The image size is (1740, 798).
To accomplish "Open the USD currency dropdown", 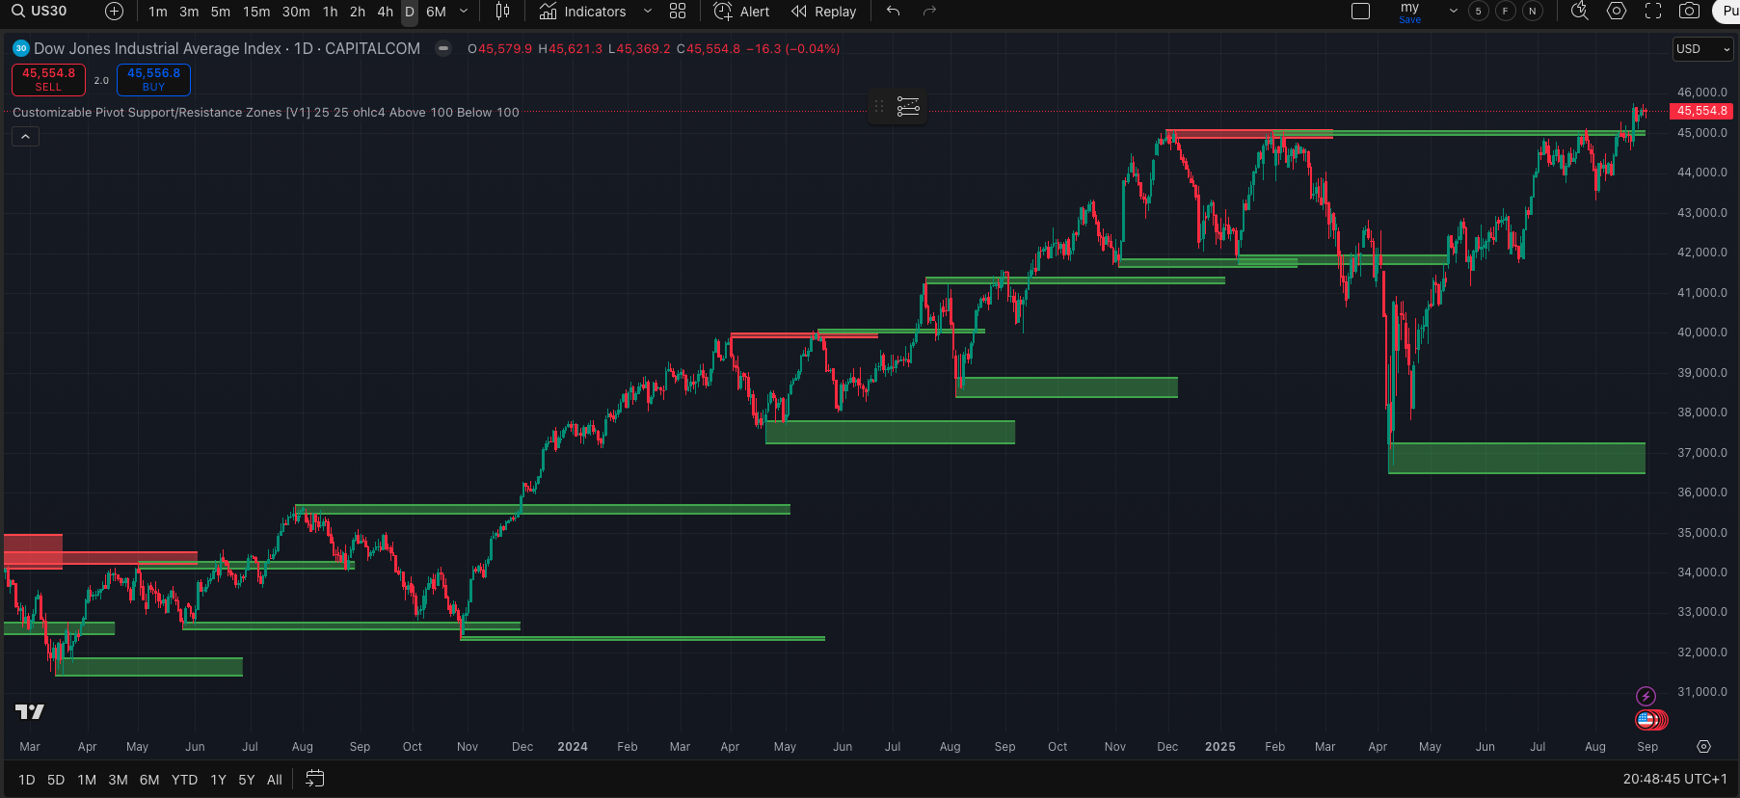I will [x=1703, y=49].
